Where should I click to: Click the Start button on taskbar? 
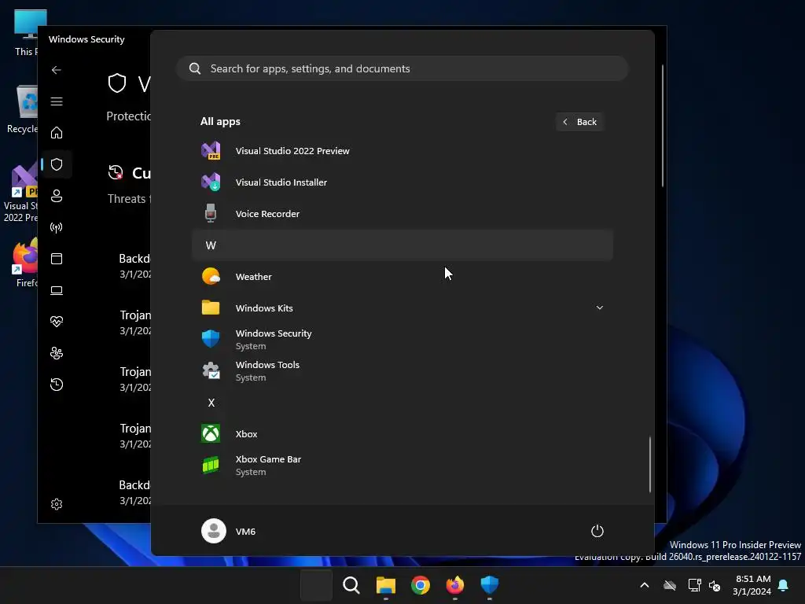coord(316,585)
